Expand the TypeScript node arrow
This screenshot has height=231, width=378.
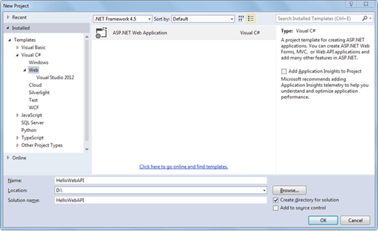[x=17, y=138]
